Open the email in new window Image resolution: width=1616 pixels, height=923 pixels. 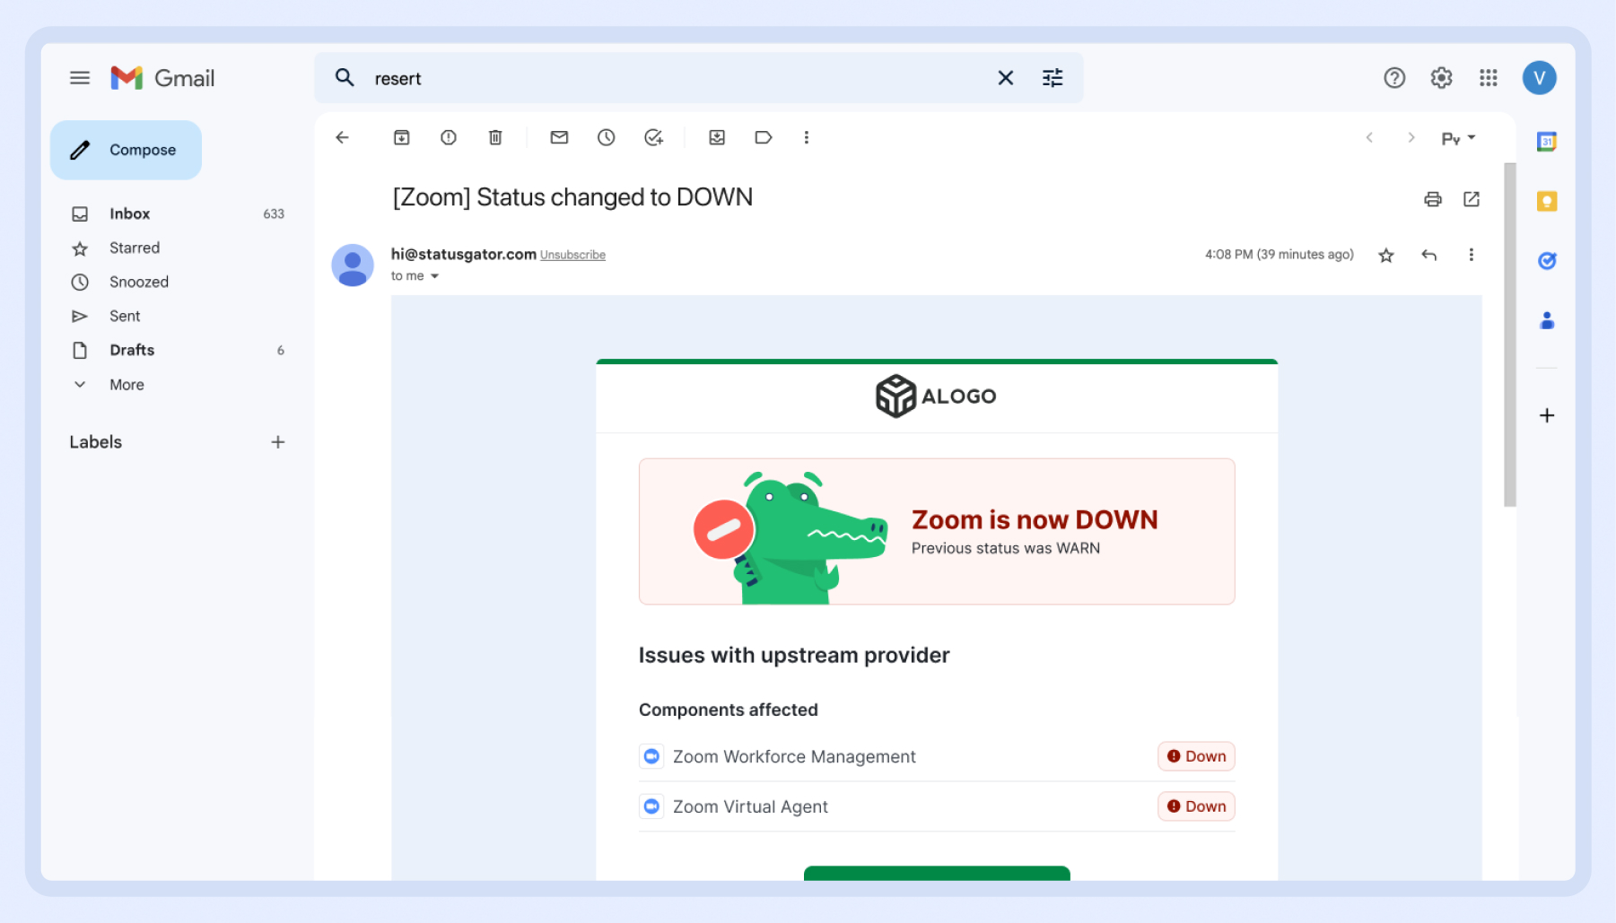[1472, 199]
